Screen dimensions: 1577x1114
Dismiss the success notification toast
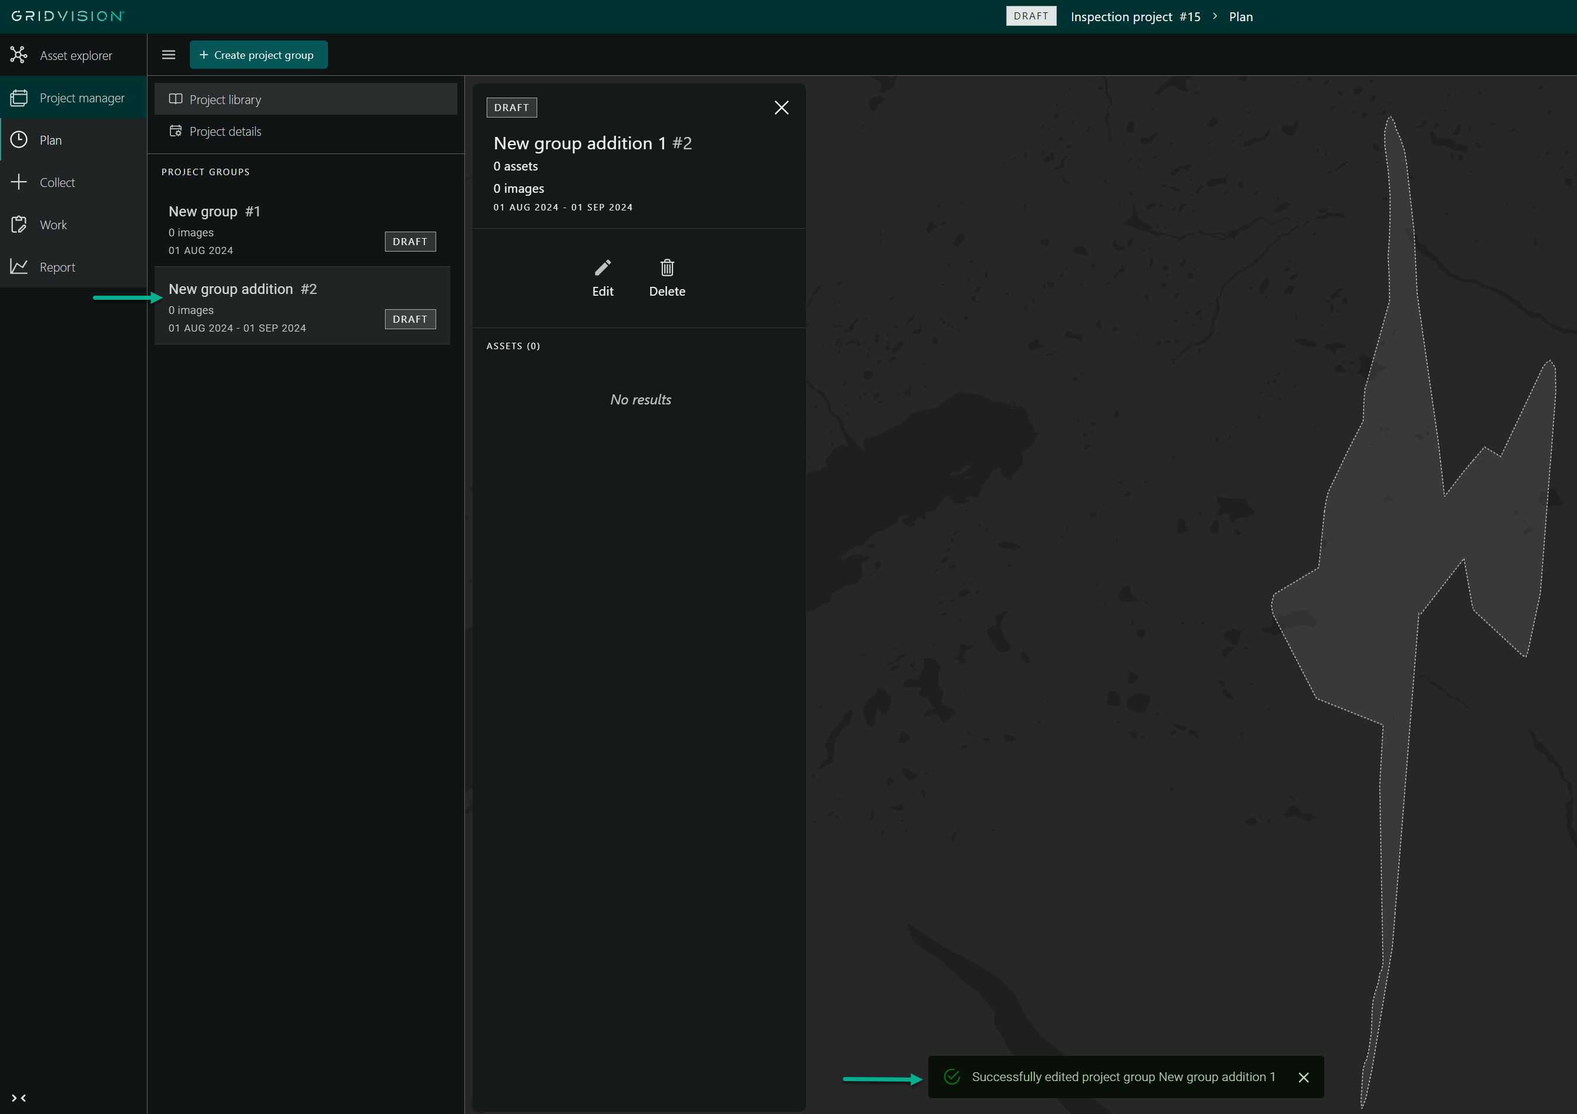coord(1303,1078)
